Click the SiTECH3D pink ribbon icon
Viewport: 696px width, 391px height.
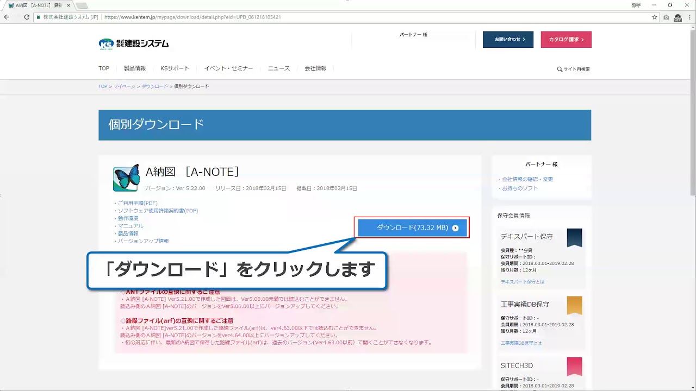(574, 367)
